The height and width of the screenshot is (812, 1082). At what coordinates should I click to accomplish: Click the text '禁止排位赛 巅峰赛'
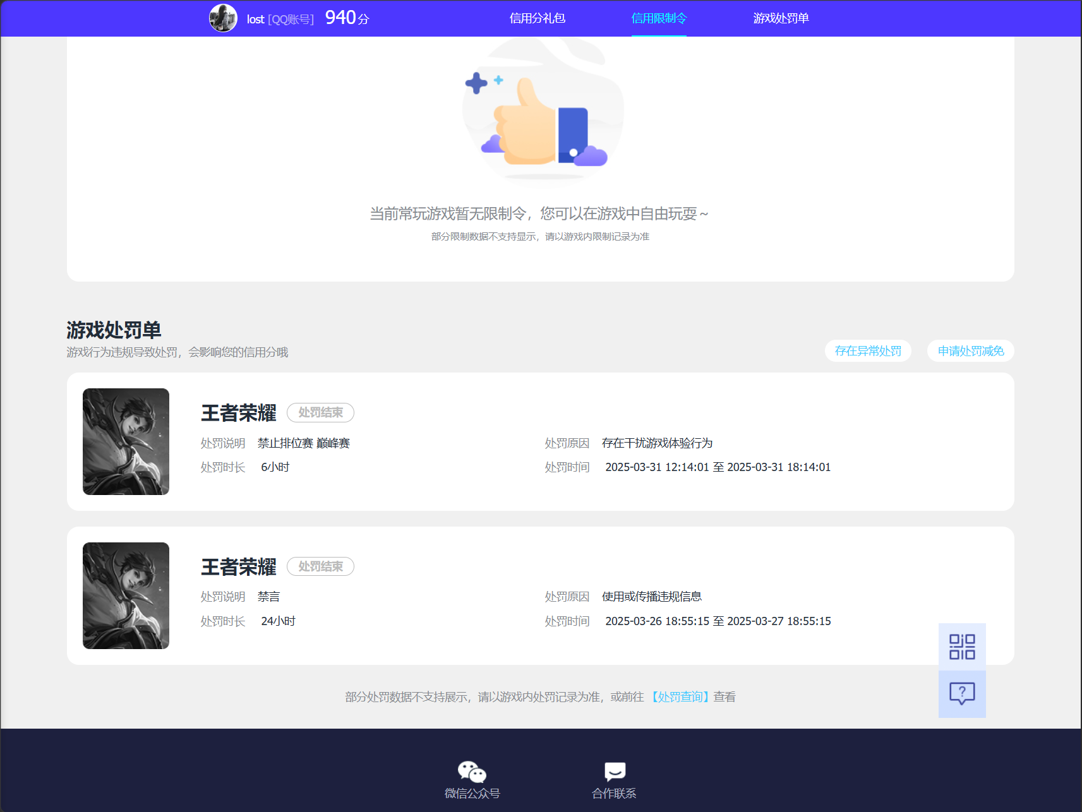click(x=304, y=443)
